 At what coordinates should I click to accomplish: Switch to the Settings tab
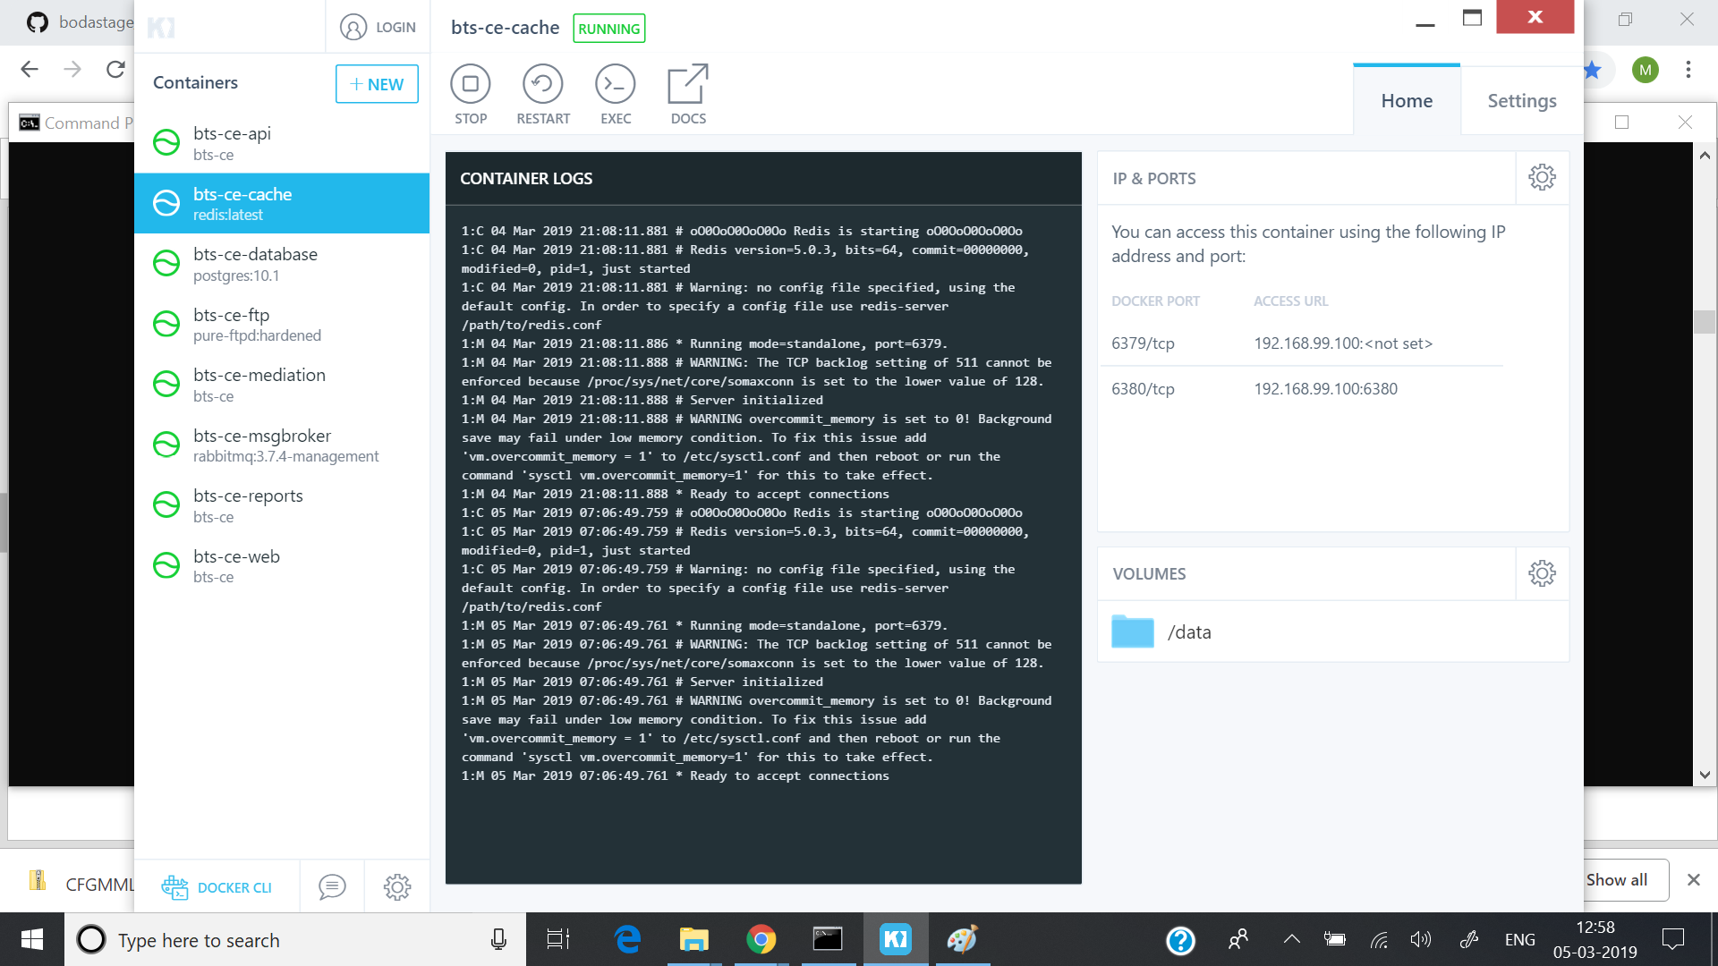1521,100
